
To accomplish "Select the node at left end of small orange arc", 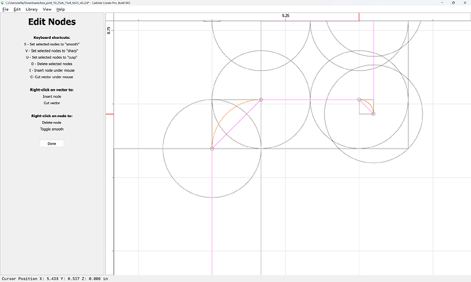I will point(359,99).
